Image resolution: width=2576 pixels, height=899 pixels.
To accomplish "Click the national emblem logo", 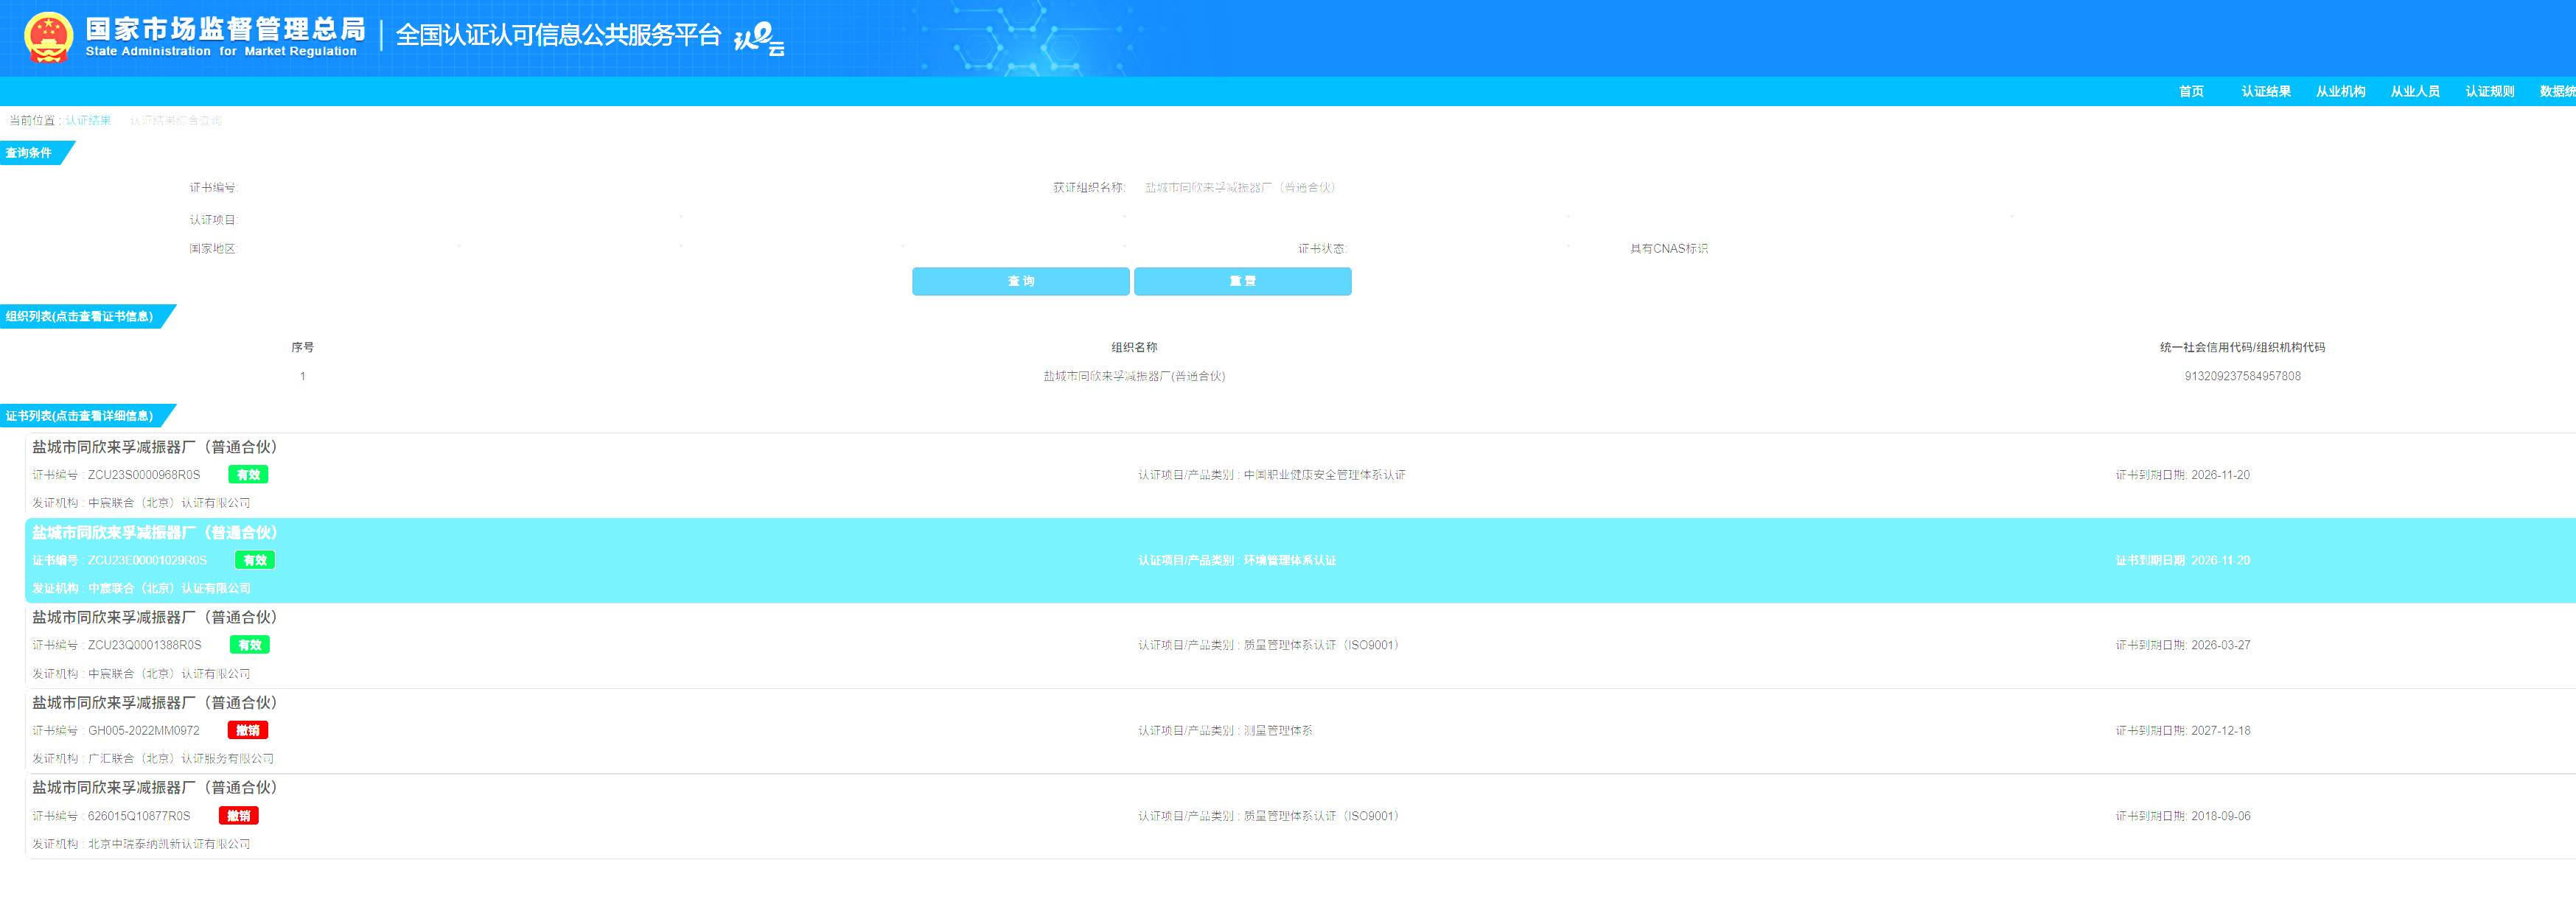I will (x=48, y=37).
